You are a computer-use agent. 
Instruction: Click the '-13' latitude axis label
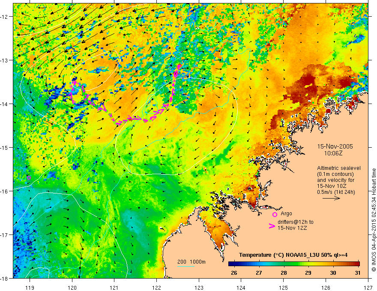click(x=4, y=60)
